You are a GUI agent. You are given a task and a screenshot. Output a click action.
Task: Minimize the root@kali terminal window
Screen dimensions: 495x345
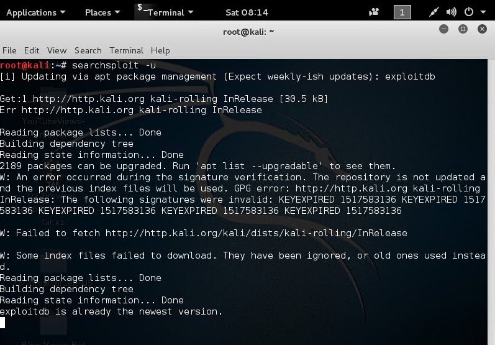(443, 29)
